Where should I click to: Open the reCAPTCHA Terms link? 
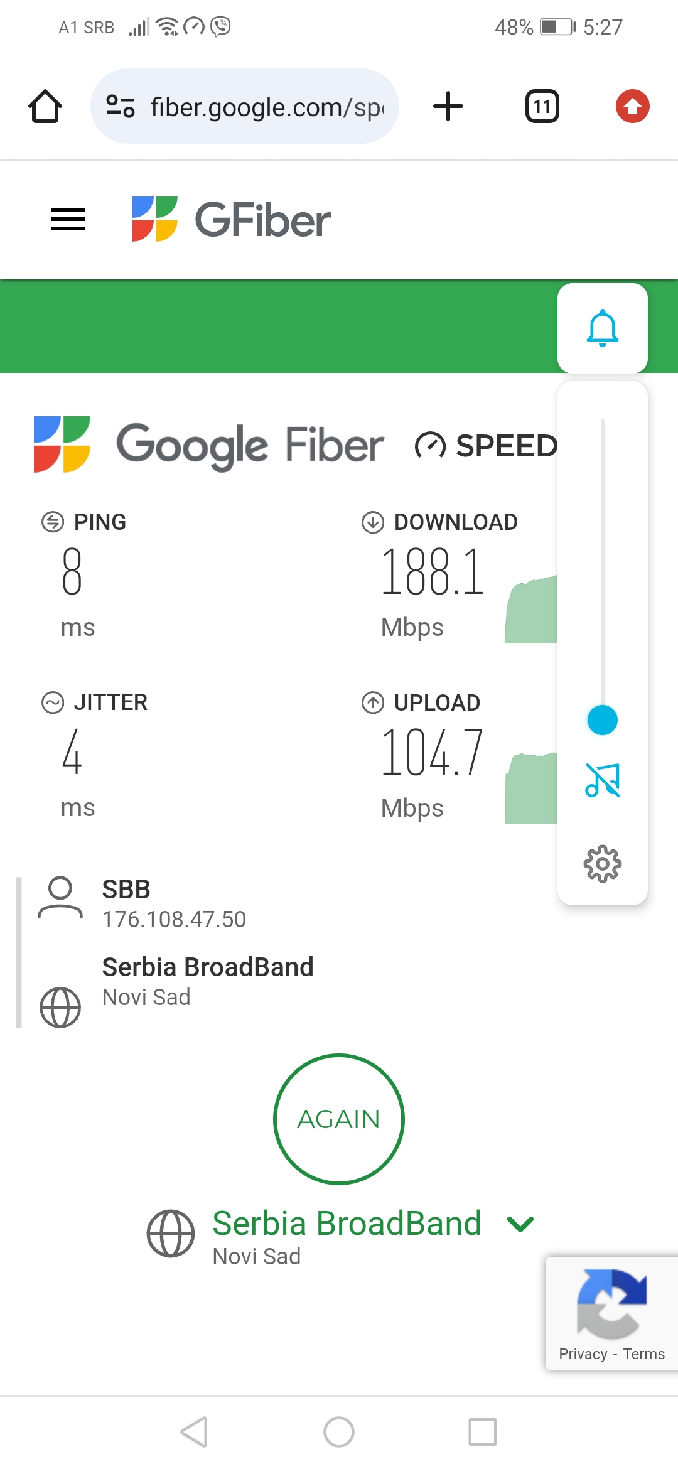click(x=643, y=1354)
